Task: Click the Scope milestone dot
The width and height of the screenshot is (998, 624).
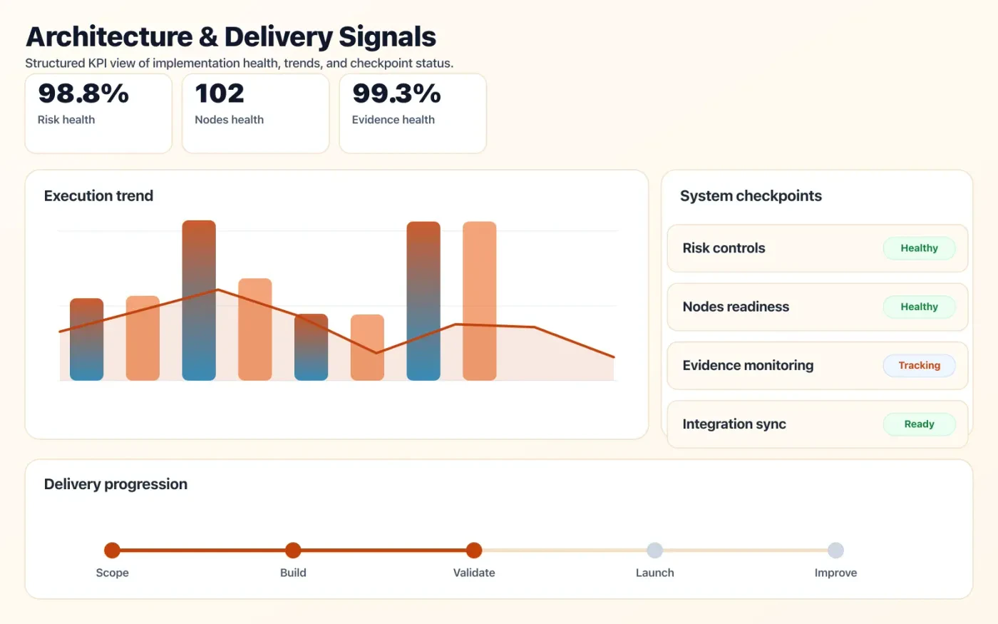Action: tap(112, 550)
